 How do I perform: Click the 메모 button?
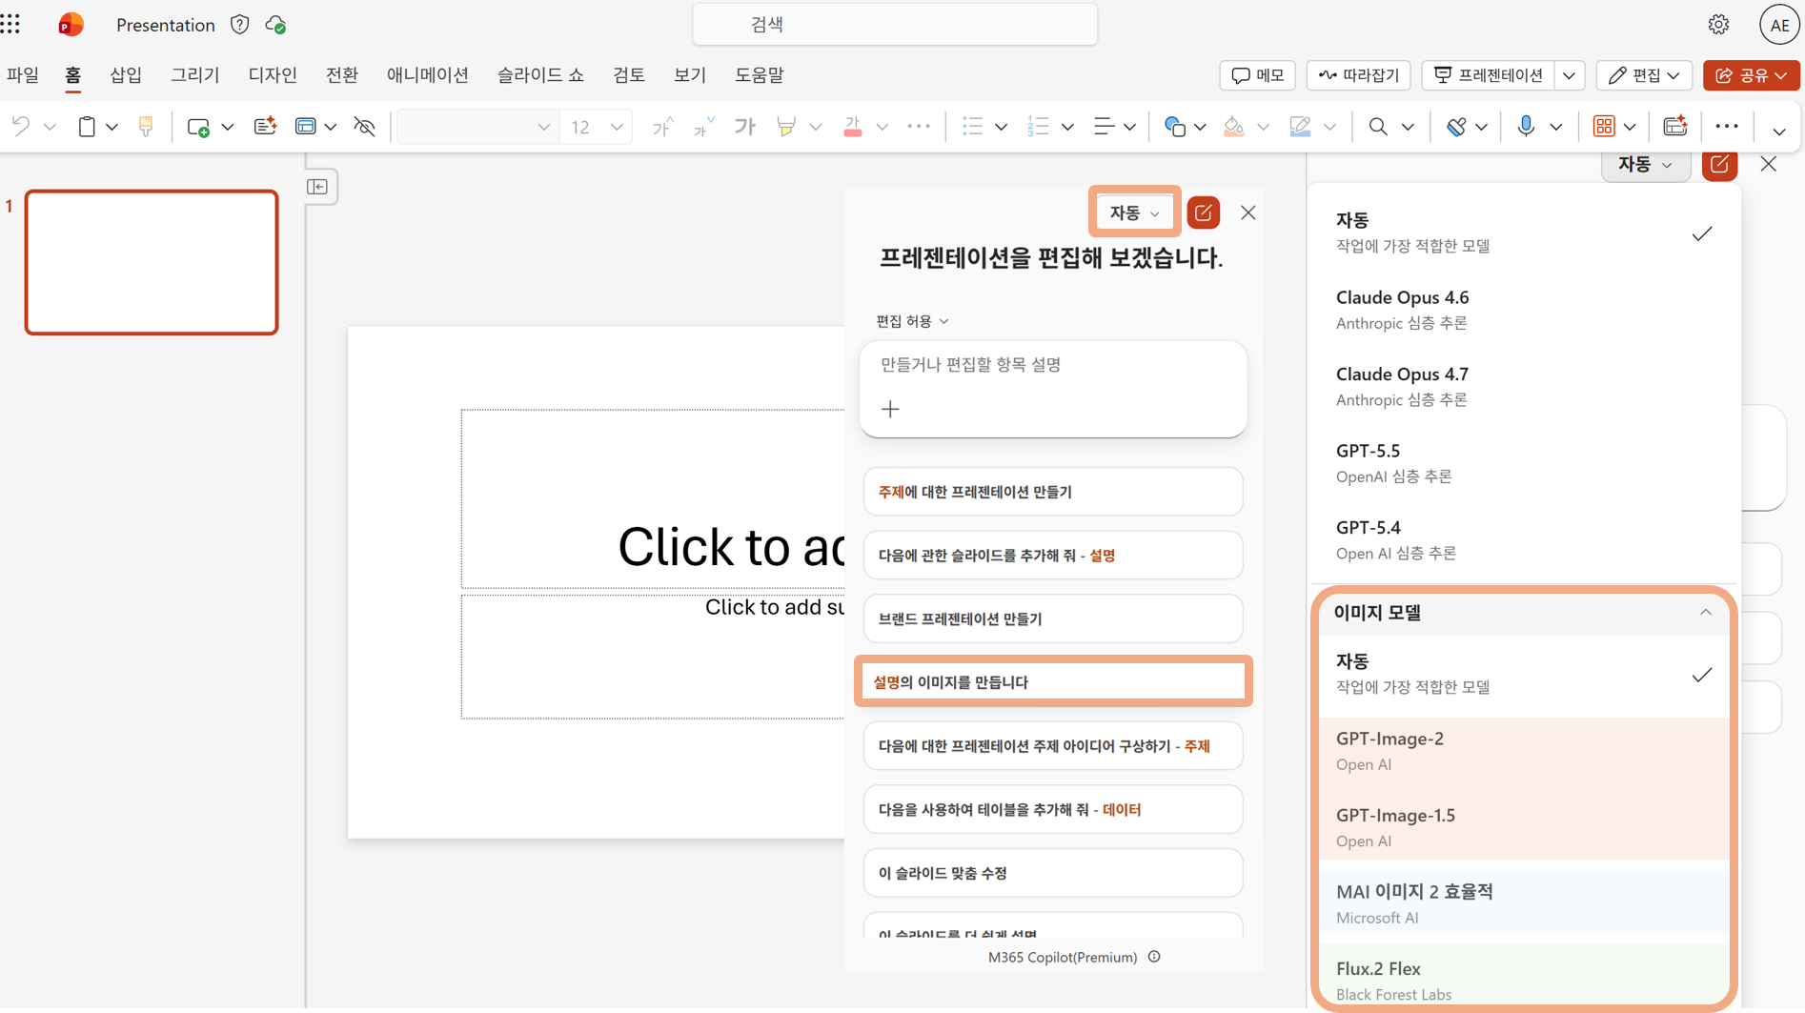1257,75
